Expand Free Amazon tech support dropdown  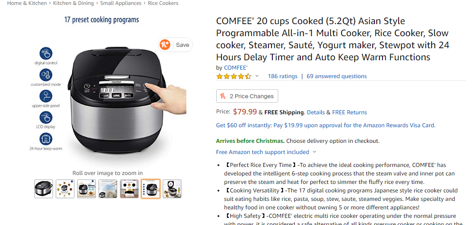pos(314,152)
